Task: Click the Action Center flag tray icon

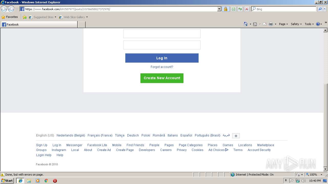Action: (x=291, y=181)
